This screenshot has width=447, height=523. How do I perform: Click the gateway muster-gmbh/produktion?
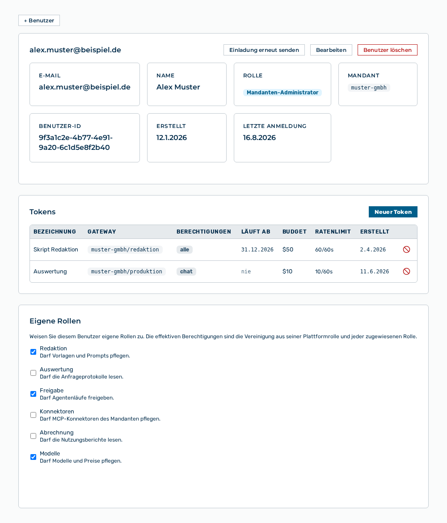[x=127, y=272]
